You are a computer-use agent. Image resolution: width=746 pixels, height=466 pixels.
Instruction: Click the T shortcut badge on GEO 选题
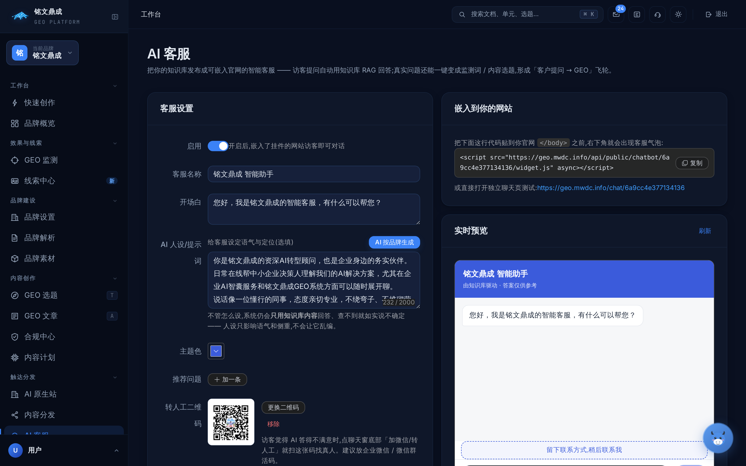coord(112,295)
